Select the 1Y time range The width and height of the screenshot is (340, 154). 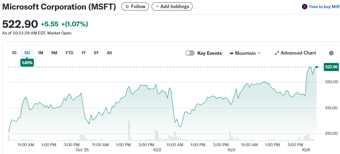click(84, 53)
